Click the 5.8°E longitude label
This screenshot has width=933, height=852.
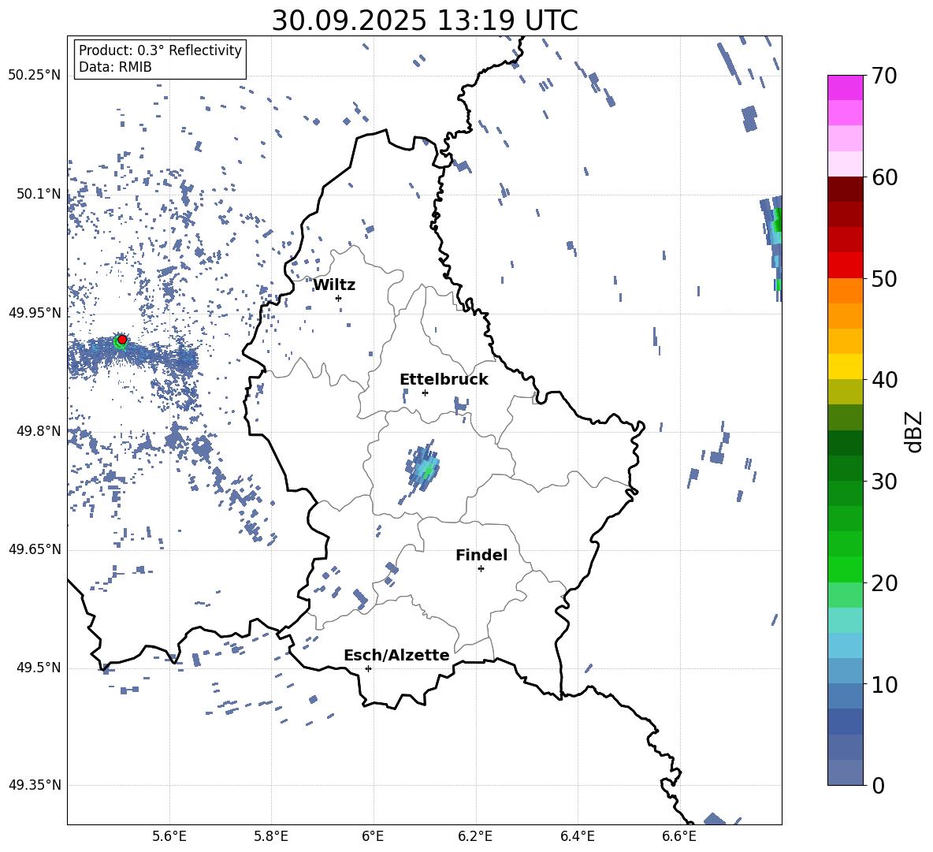pyautogui.click(x=271, y=836)
